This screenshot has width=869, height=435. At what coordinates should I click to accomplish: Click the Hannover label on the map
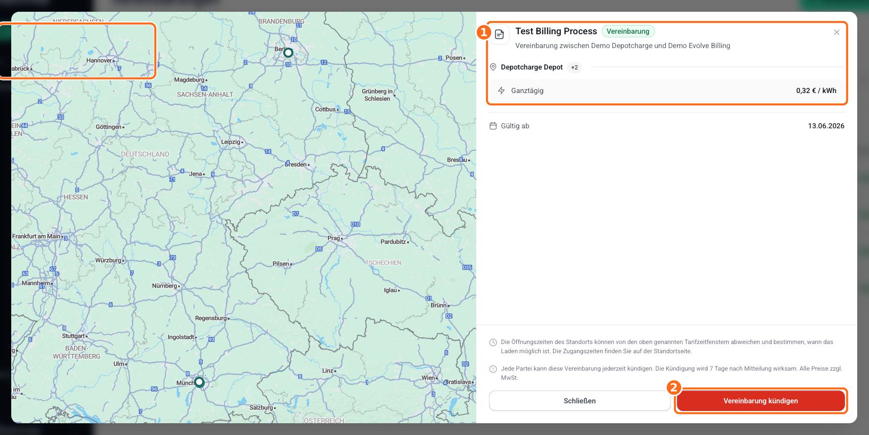pos(99,60)
